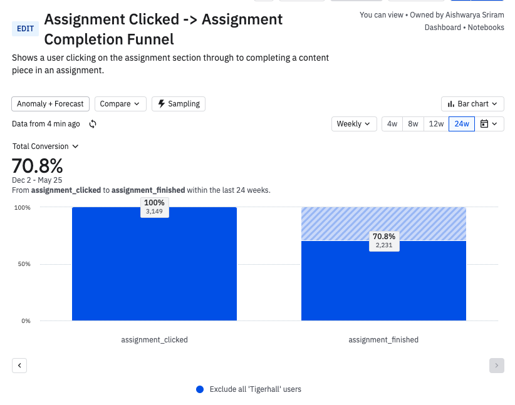The image size is (515, 405).
Task: Click the right arrow pagination button
Action: (496, 365)
